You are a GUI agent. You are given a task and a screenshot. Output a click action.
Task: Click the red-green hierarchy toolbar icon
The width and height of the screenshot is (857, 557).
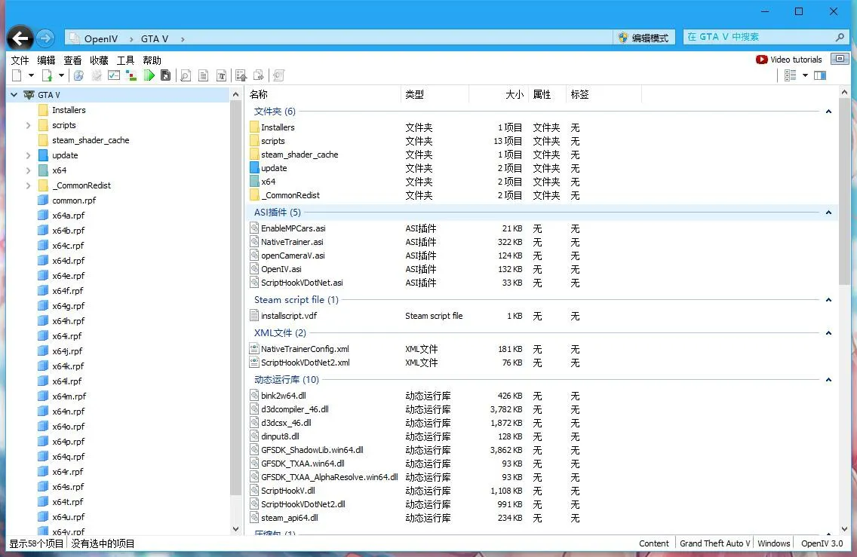tap(131, 75)
